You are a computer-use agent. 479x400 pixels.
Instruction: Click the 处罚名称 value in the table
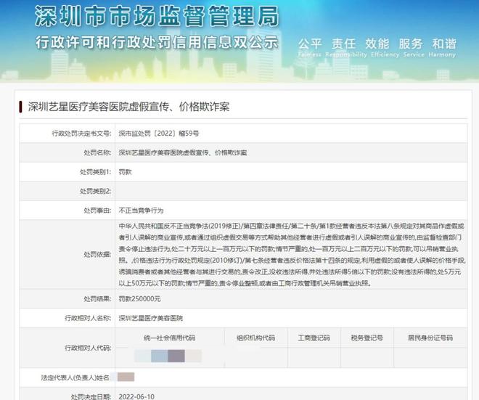point(182,153)
